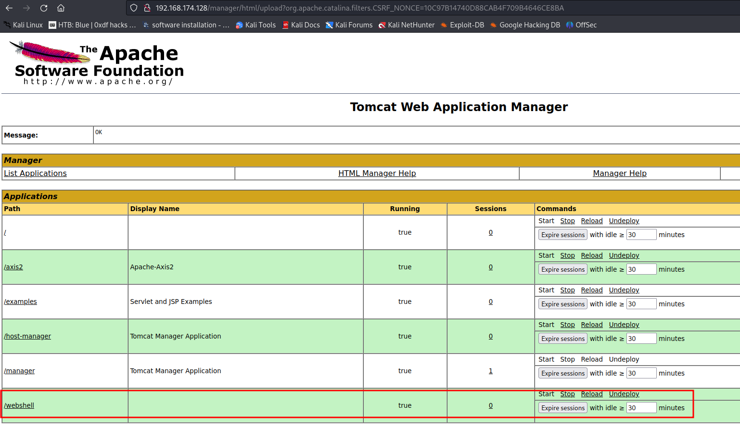Click the idle minutes field for /examples
Image resolution: width=740 pixels, height=428 pixels.
coord(641,304)
